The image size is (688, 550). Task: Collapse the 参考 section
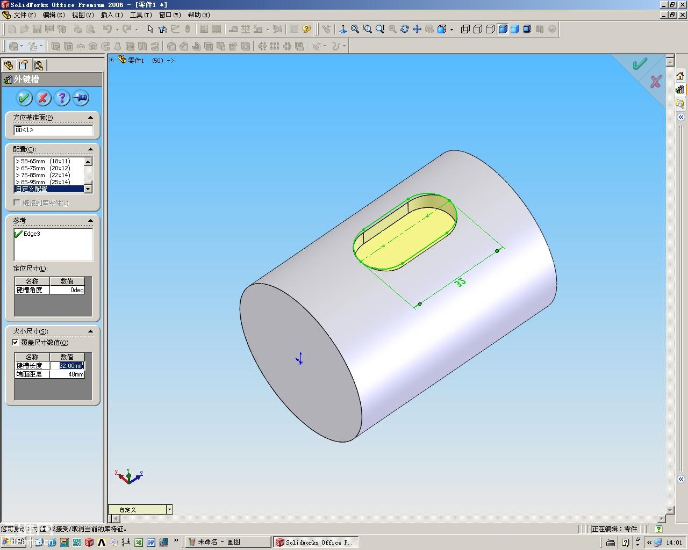(90, 220)
